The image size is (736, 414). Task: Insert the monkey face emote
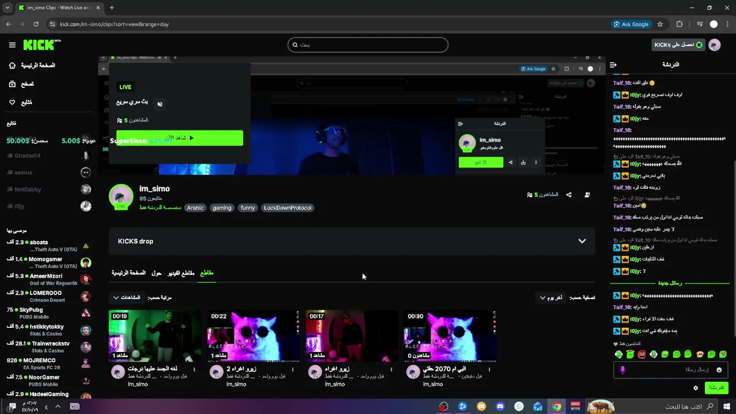coord(700,354)
